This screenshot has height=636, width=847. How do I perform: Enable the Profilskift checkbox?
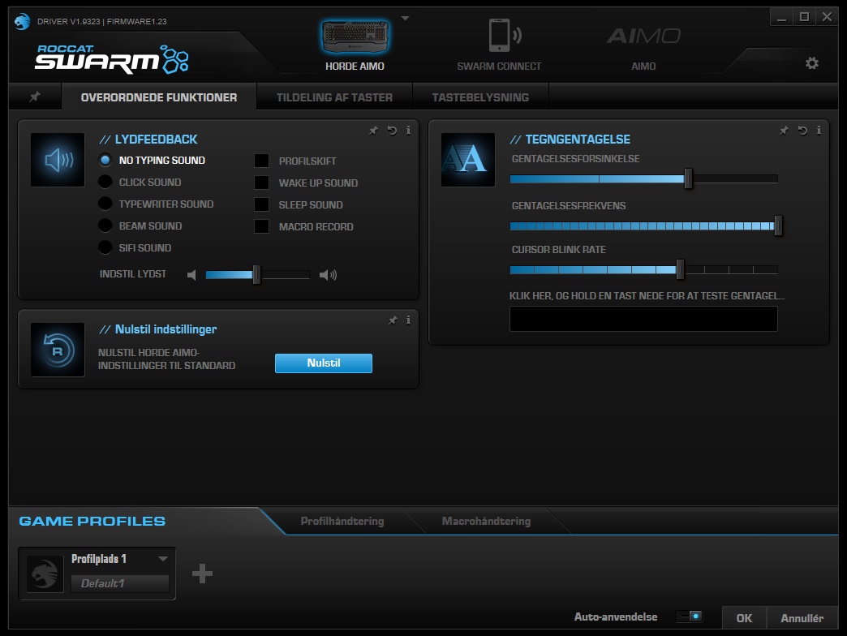[x=261, y=161]
